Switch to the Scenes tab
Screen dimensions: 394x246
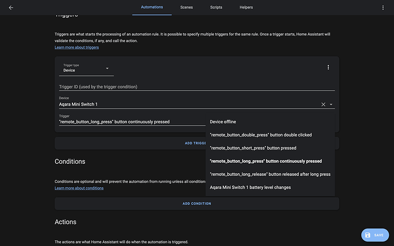click(187, 7)
